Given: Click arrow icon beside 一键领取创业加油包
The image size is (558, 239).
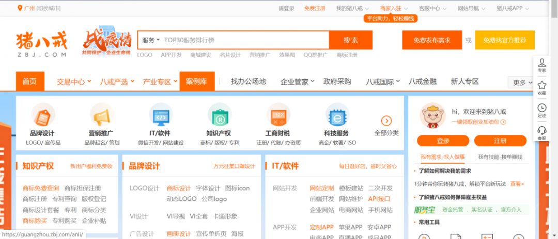Looking at the screenshot, I should 503,122.
